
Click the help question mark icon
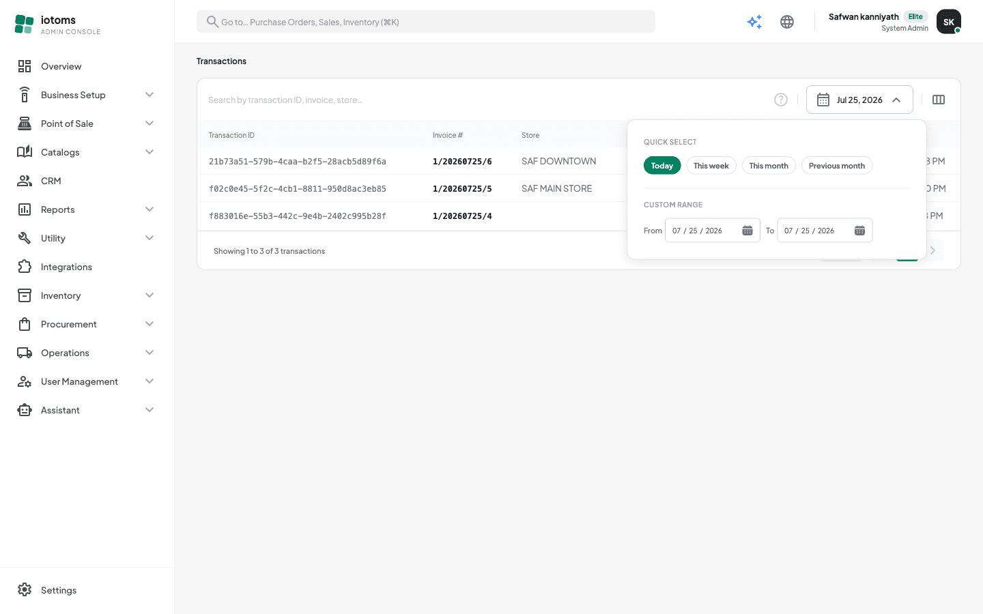coord(781,100)
